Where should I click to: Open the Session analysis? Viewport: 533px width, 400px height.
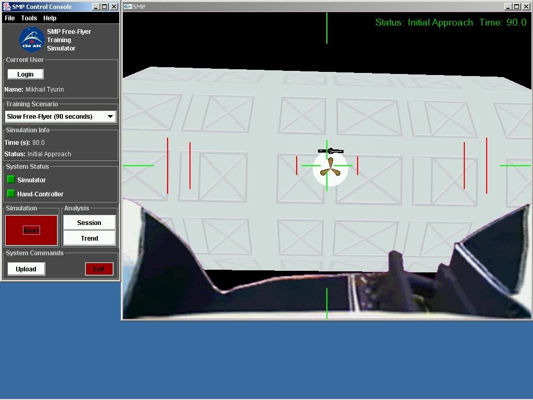(89, 222)
